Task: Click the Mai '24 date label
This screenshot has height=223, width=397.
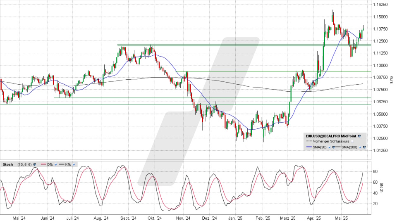Action: 19,218
